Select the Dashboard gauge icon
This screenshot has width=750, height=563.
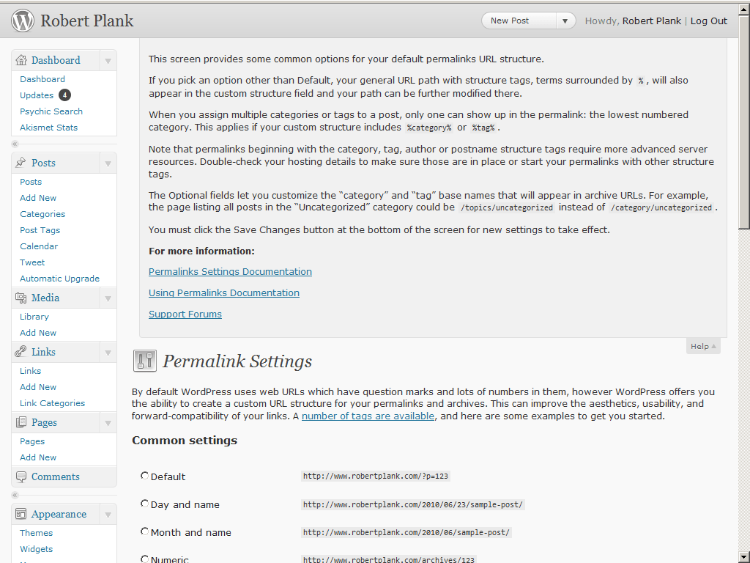(x=20, y=60)
